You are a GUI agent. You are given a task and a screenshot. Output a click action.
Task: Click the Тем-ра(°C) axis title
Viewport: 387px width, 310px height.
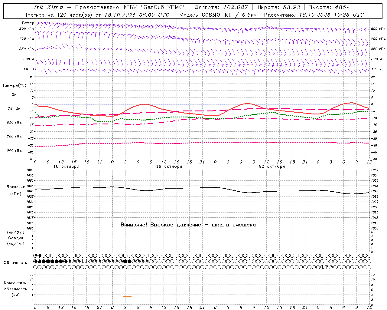click(x=14, y=86)
